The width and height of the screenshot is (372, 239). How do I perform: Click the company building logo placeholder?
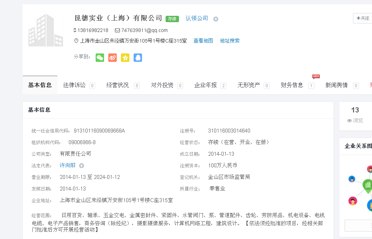45,30
